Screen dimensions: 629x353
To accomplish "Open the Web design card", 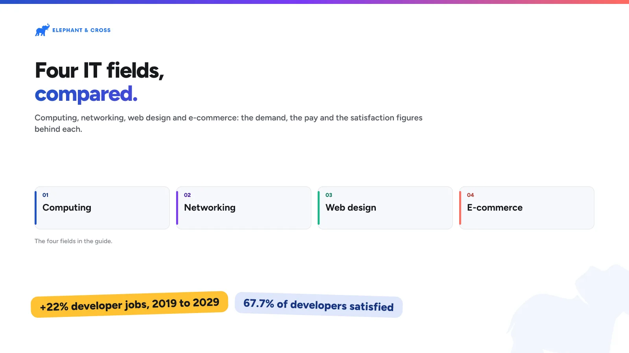I will [x=385, y=208].
